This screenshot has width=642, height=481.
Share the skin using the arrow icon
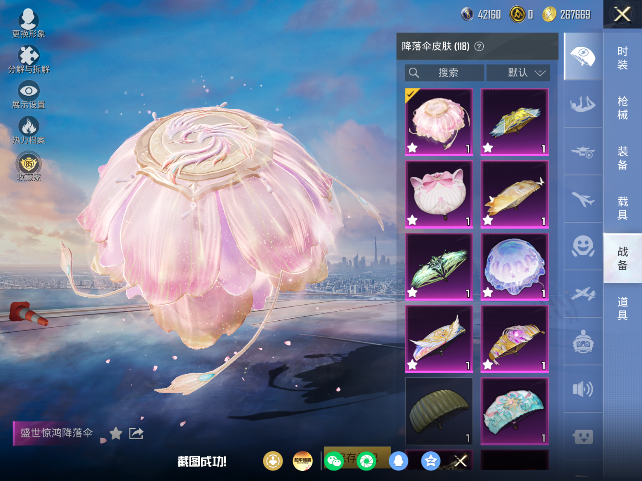[x=136, y=433]
